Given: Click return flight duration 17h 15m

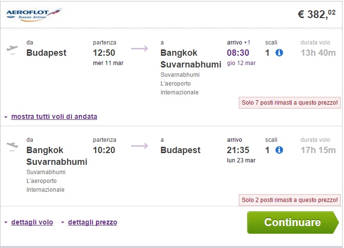Looking at the screenshot, I should click(x=318, y=150).
